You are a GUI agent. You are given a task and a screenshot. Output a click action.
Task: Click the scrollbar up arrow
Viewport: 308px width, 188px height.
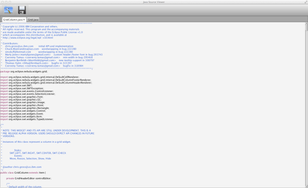click(x=307, y=23)
